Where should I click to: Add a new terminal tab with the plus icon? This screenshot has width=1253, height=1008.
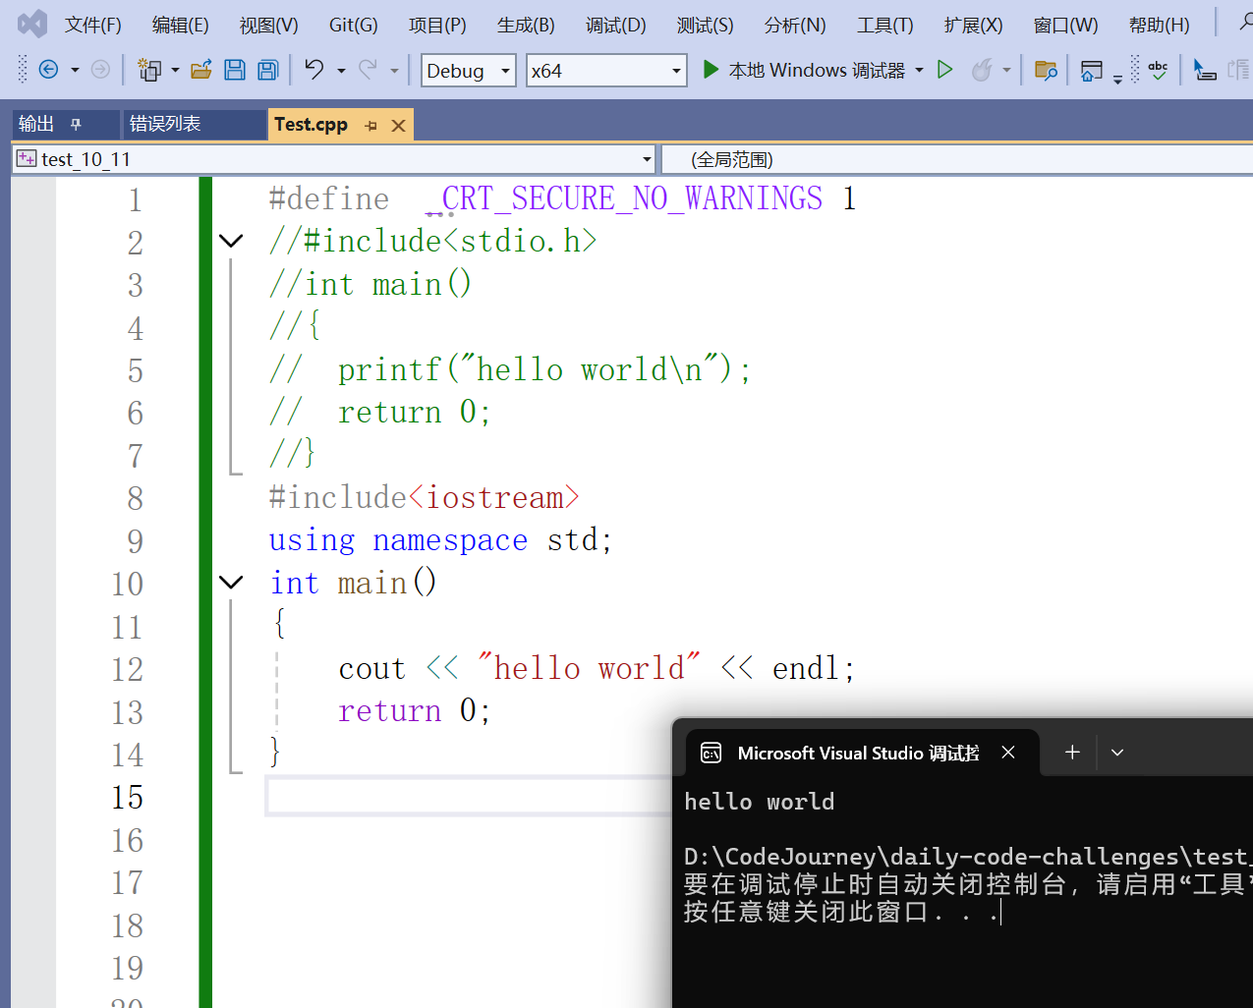click(1072, 752)
